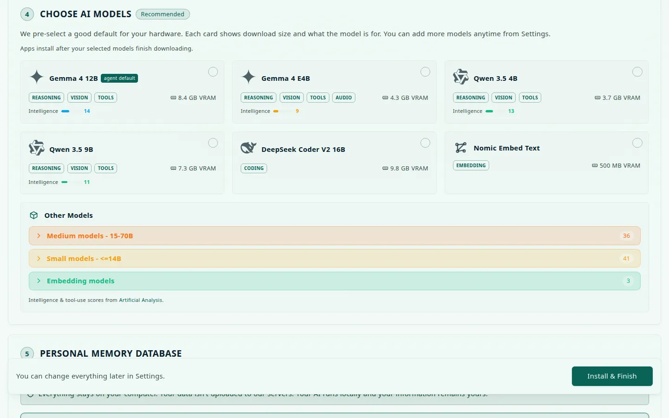The width and height of the screenshot is (669, 418).
Task: Click the CODING tag on DeepSeek Coder
Action: tap(254, 169)
